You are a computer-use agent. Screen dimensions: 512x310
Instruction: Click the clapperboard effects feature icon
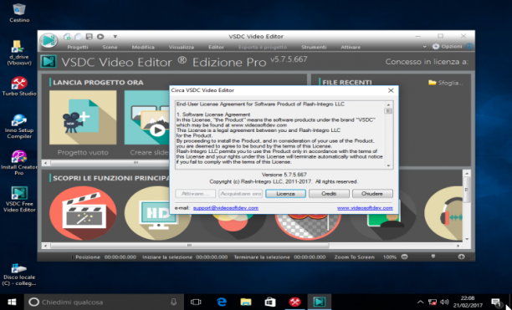83,213
